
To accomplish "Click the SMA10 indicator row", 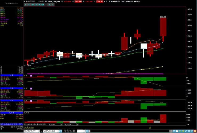I will click(11, 10).
